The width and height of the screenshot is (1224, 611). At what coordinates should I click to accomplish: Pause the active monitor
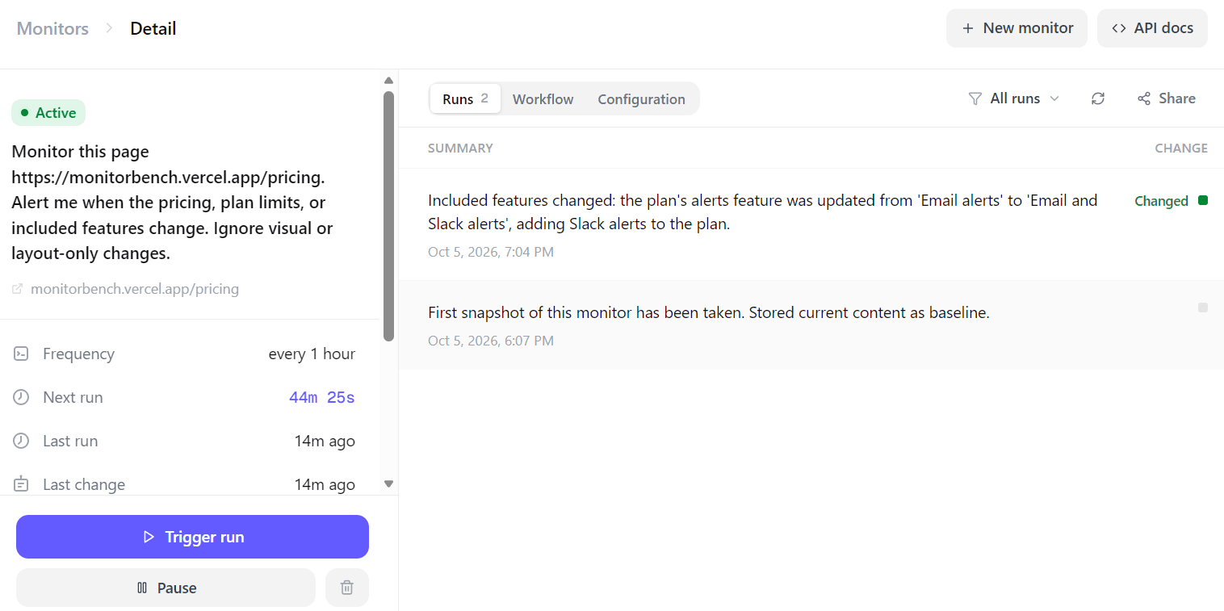coord(166,588)
